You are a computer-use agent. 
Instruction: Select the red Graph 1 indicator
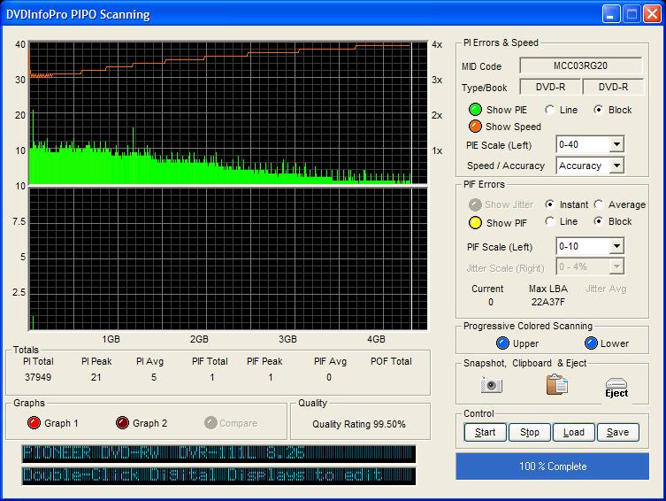tap(34, 423)
